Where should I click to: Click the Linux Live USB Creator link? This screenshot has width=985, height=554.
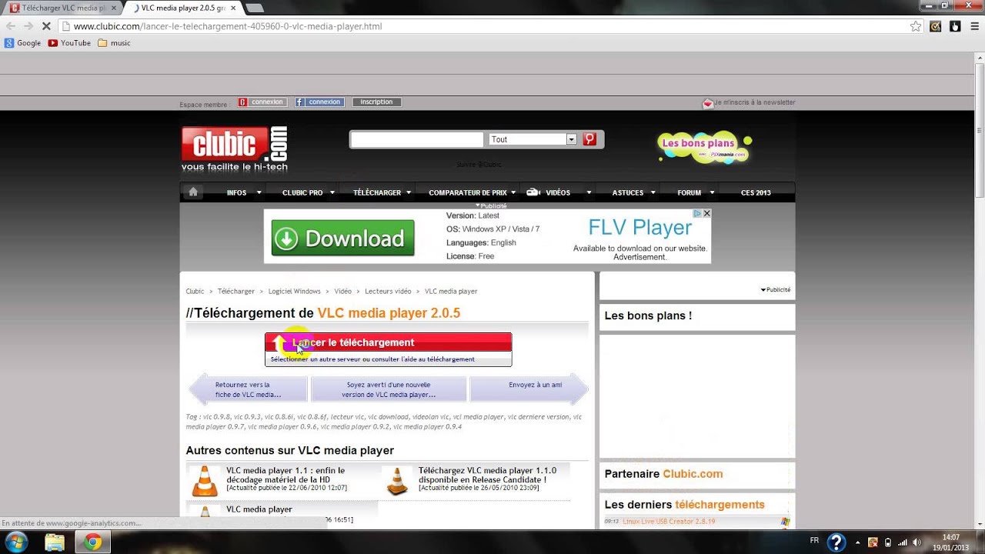pyautogui.click(x=669, y=522)
